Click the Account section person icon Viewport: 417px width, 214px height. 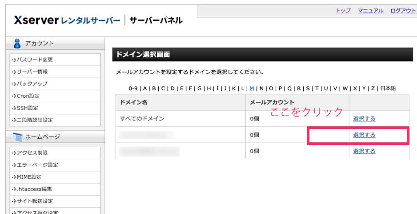[x=17, y=44]
